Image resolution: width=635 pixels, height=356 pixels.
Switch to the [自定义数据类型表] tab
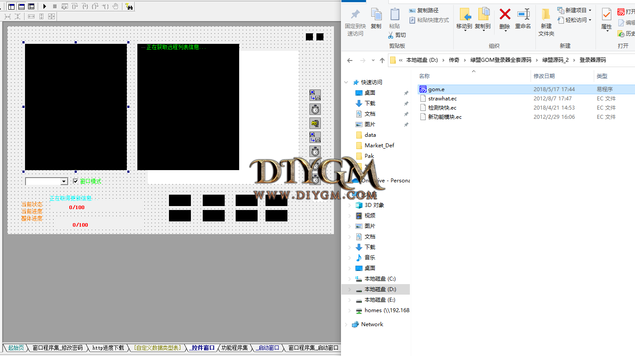point(158,348)
